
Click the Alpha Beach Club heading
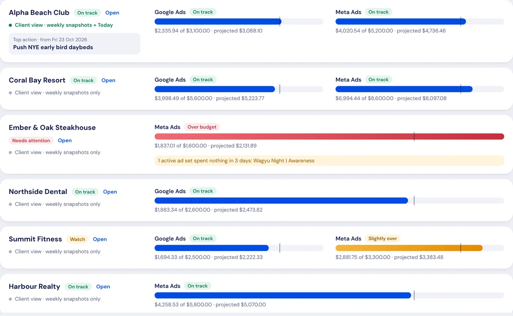tap(39, 13)
